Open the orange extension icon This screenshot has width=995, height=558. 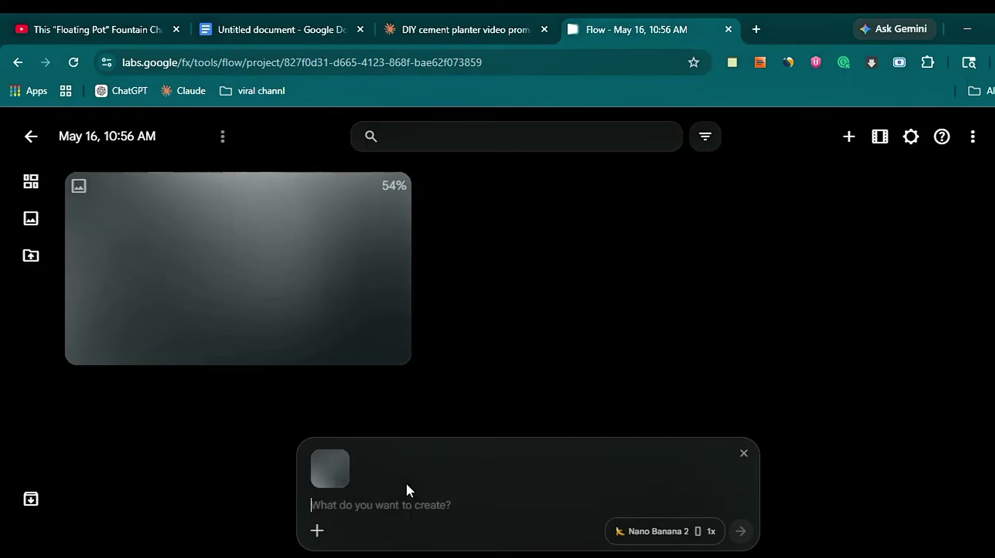click(760, 63)
